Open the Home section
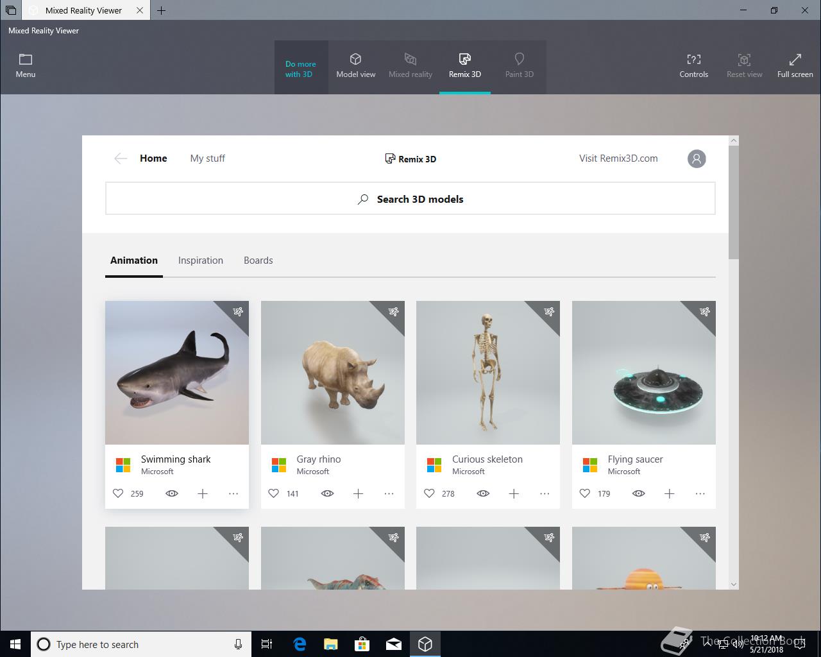 (x=153, y=158)
